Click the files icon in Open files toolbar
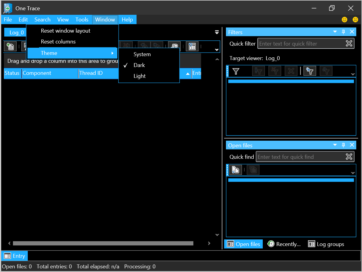The width and height of the screenshot is (362, 272). point(236,170)
